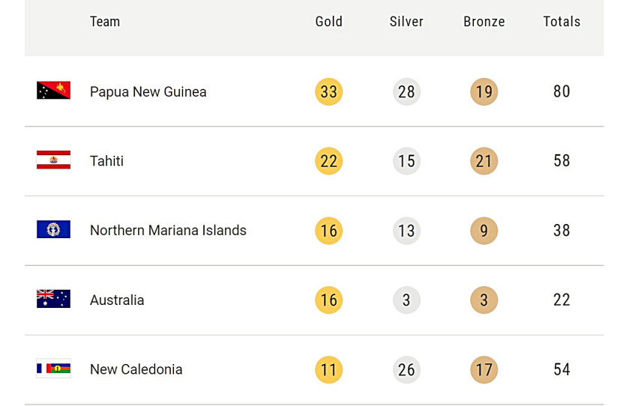Click the Northern Mariana Islands flag

click(53, 229)
